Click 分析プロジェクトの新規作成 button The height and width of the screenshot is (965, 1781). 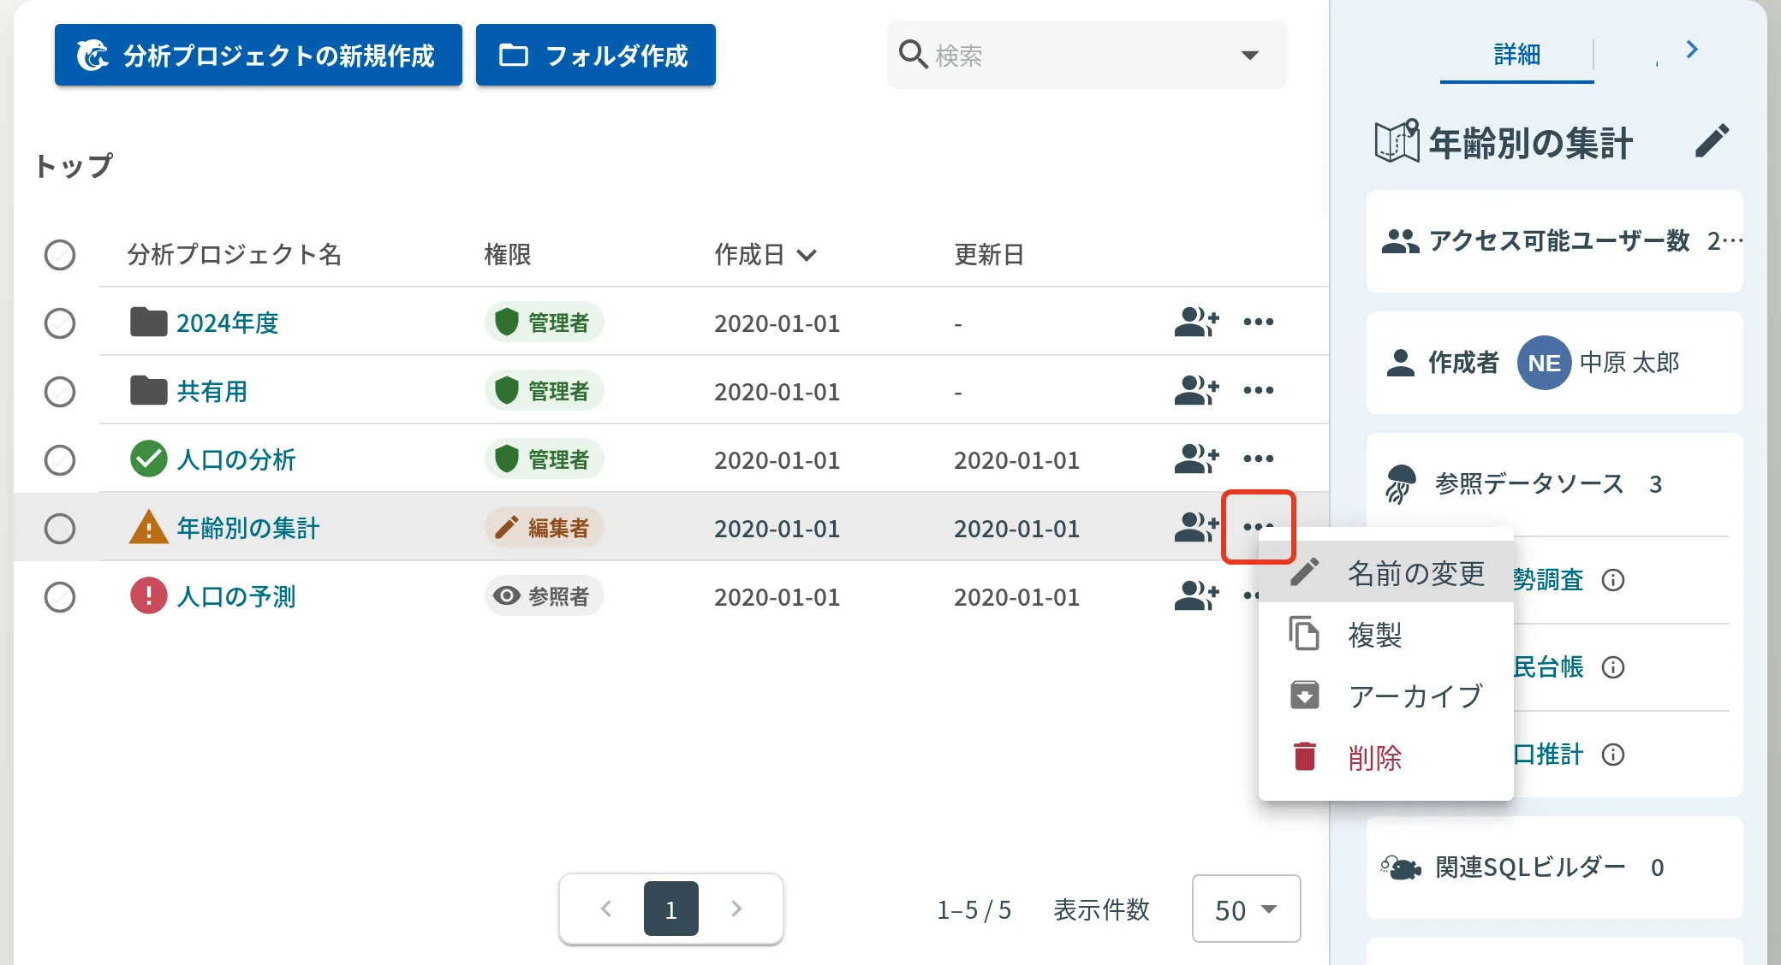(x=259, y=55)
